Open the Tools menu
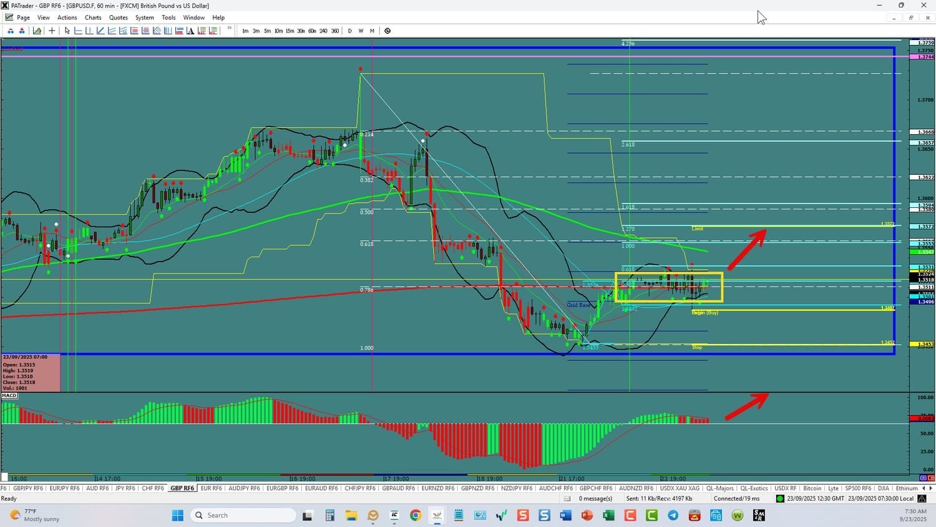The height and width of the screenshot is (527, 936). click(168, 17)
